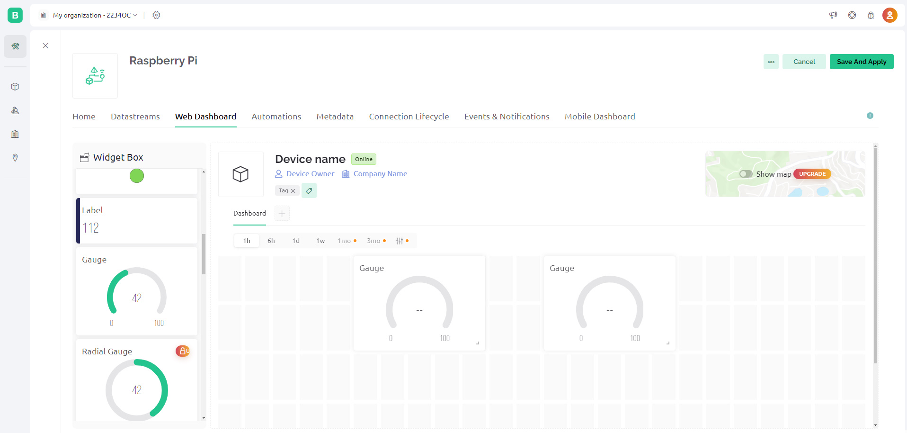Screen dimensions: 907x433
Task: Select the Dashboard sub-tab
Action: click(x=249, y=213)
